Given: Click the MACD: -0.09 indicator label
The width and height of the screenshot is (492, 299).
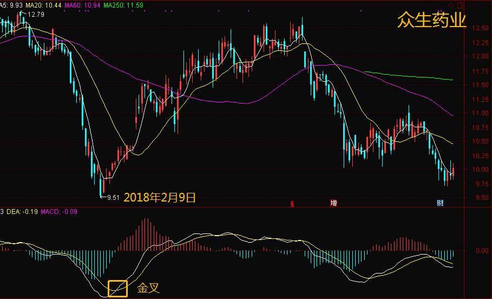Looking at the screenshot, I should coord(59,212).
